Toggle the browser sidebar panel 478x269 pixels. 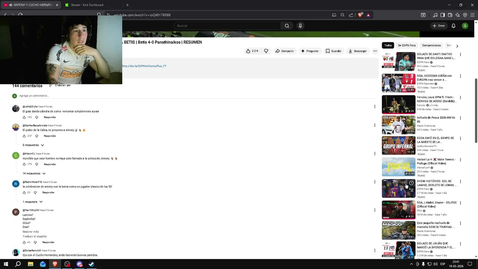click(x=443, y=15)
